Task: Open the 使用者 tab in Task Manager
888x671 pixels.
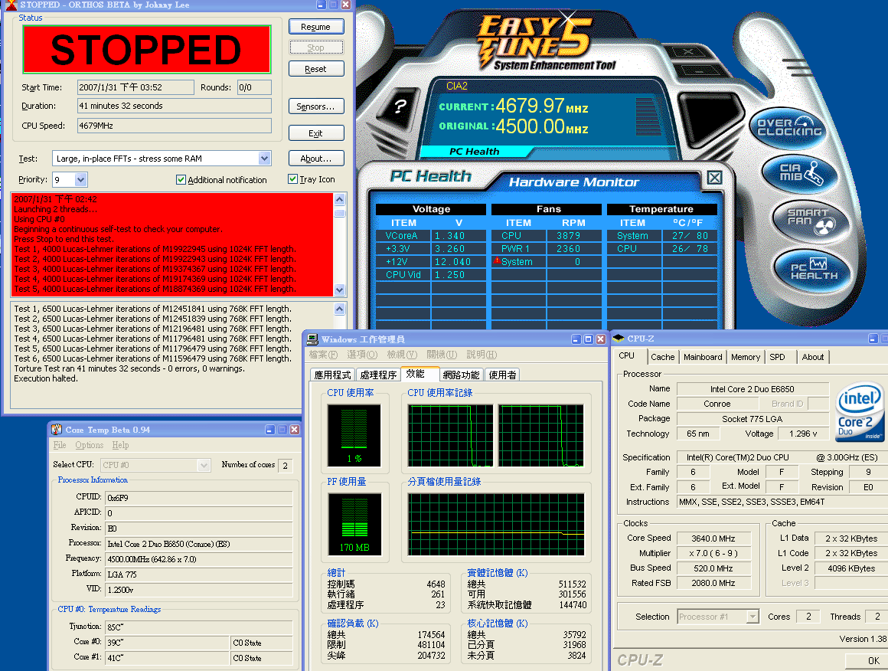Action: (502, 375)
